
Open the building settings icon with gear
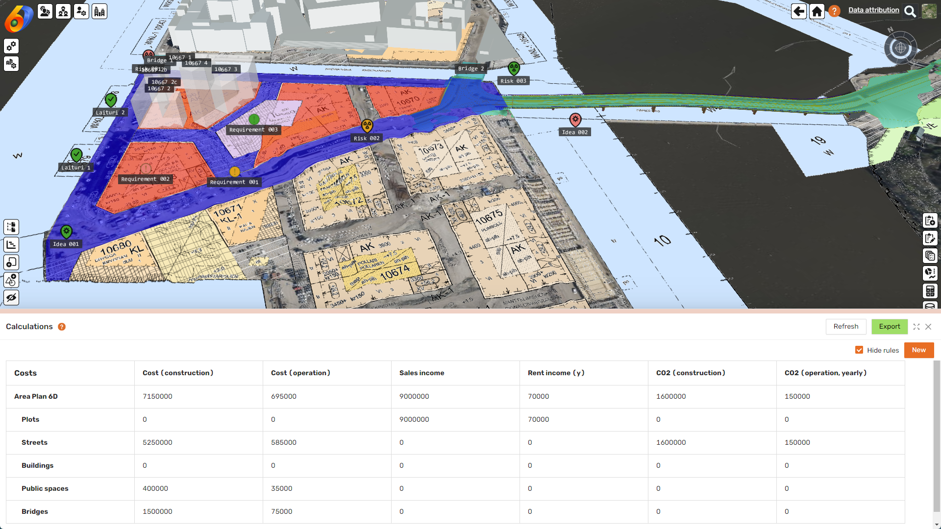(x=11, y=64)
